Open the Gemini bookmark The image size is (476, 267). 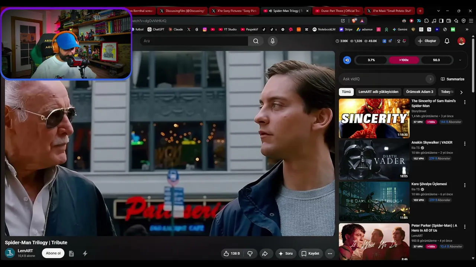(x=400, y=29)
